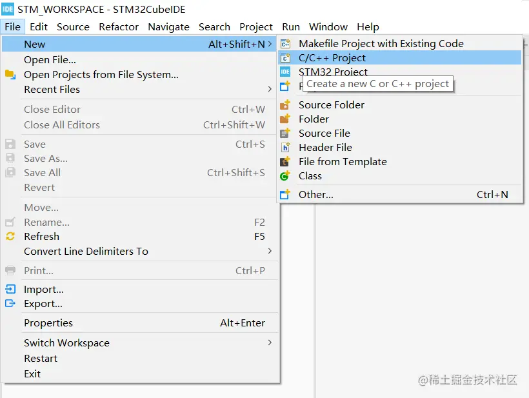Screen dimensions: 529x398
Task: Click the Source File icon
Action: pos(285,134)
